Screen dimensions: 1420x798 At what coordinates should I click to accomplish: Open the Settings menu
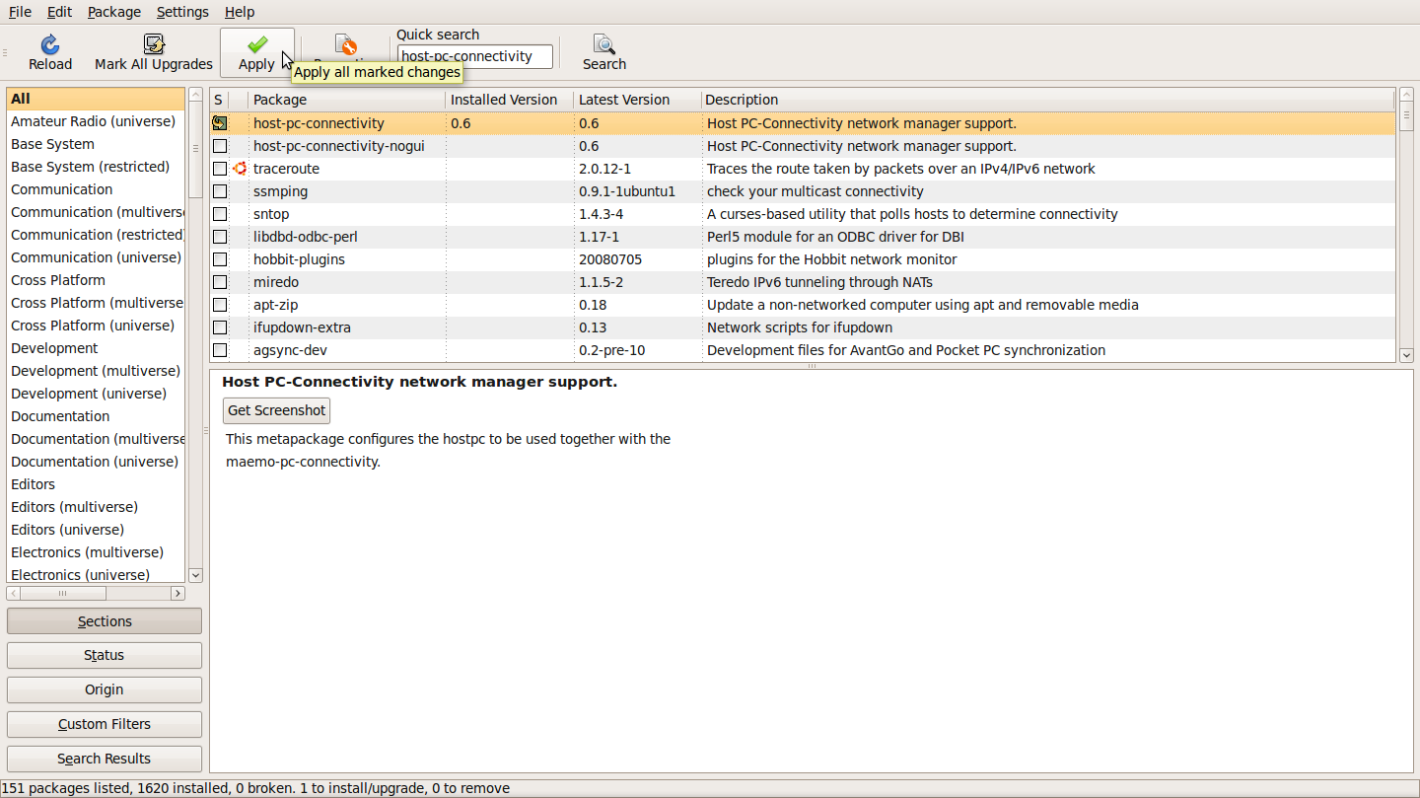tap(182, 12)
